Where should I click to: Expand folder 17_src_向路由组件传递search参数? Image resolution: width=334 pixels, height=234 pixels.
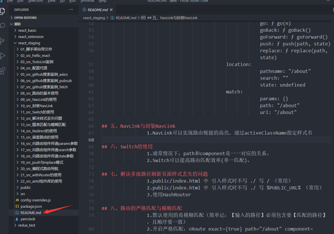coord(17,150)
